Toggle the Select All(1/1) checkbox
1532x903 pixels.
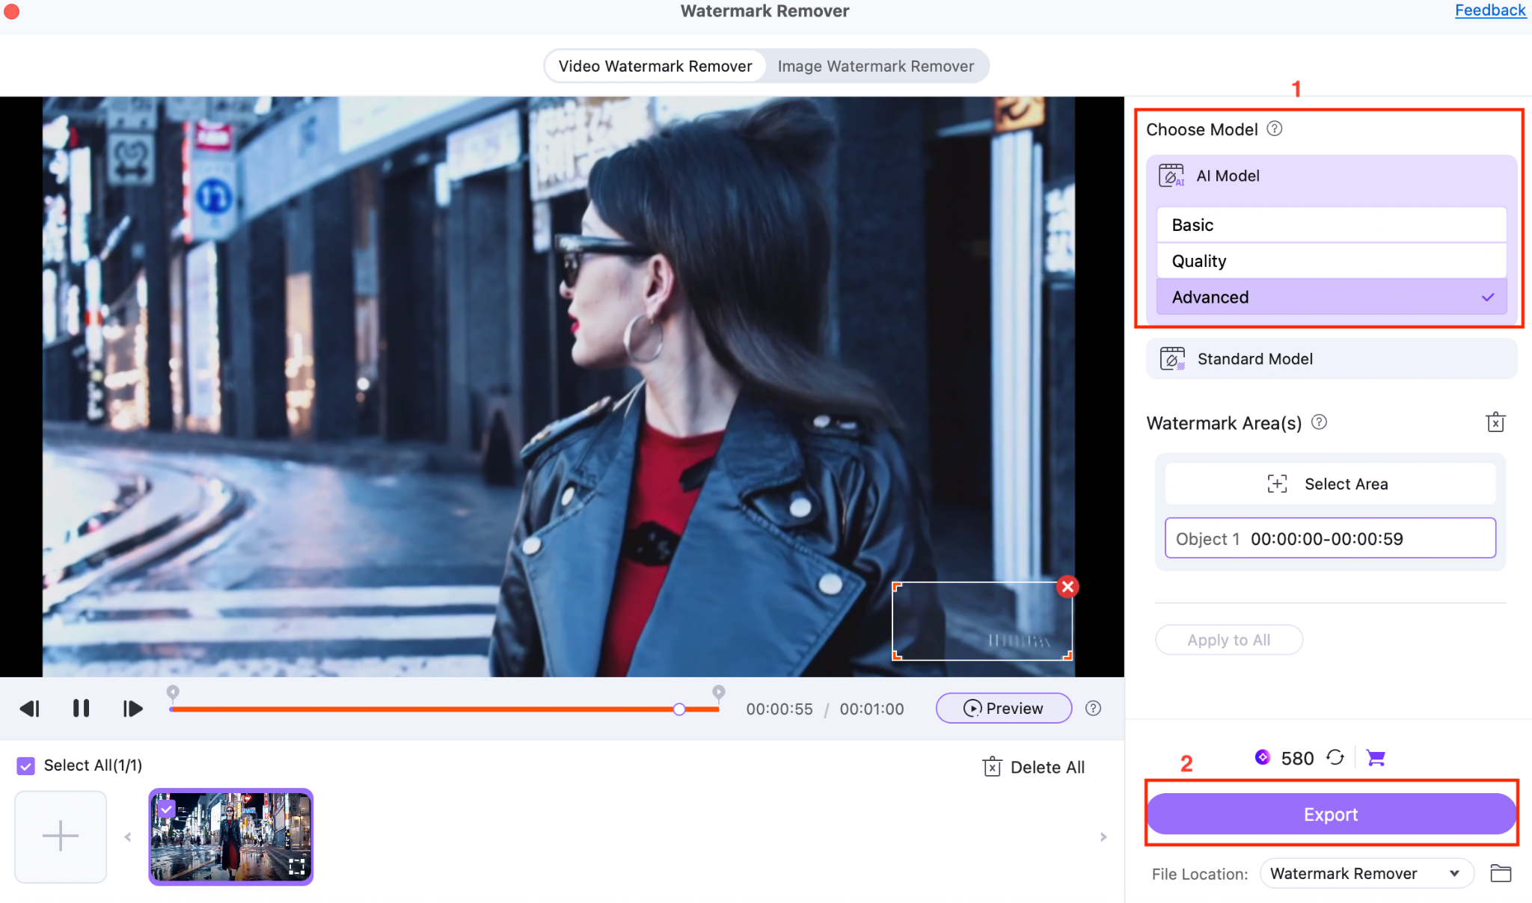25,765
